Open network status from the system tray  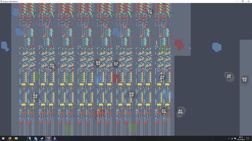[x=232, y=138]
